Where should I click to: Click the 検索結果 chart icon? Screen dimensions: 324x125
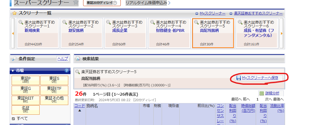tap(78, 59)
